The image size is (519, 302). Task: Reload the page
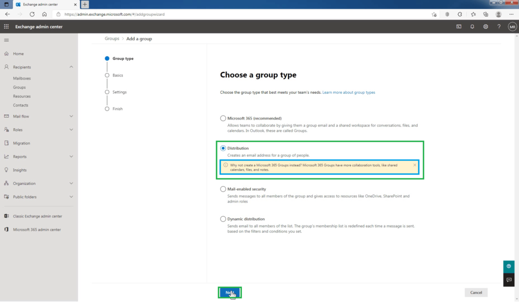(x=32, y=14)
